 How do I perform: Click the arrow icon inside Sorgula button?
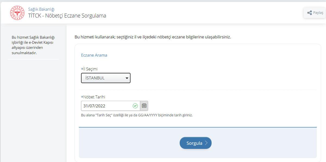(206, 143)
